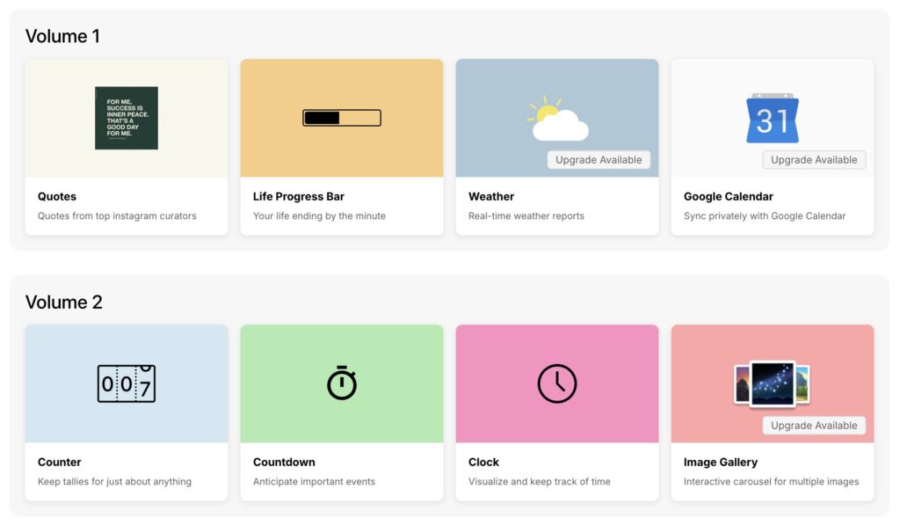Click Upgrade Available on Weather card

(x=599, y=160)
